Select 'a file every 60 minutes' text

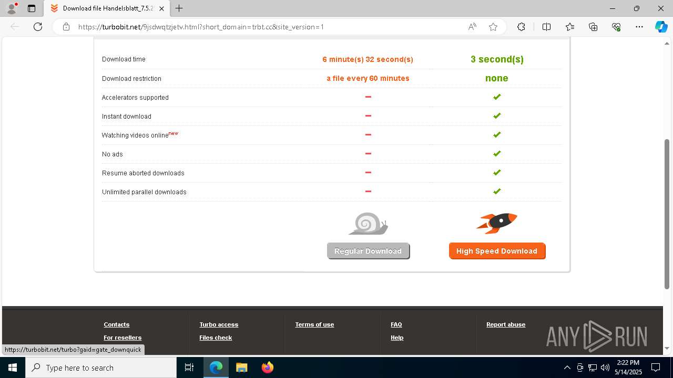[x=368, y=78]
